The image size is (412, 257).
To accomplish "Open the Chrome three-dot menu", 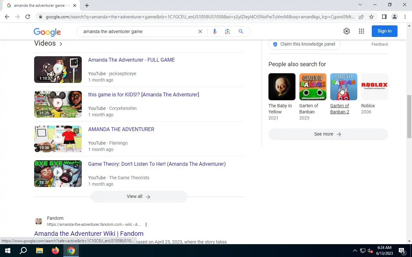I will (x=405, y=17).
